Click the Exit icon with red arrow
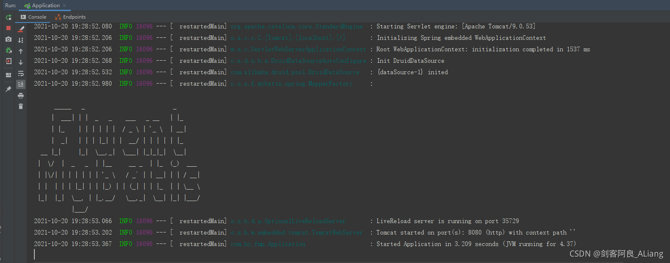This screenshot has height=263, width=670. click(x=8, y=61)
